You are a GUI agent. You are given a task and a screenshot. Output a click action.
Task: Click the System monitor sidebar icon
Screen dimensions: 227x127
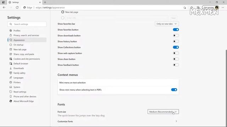(11, 87)
